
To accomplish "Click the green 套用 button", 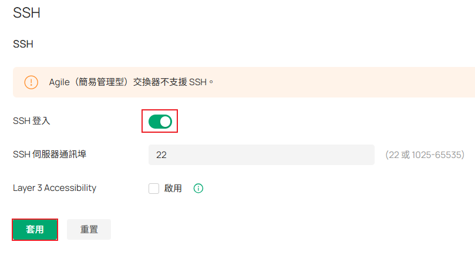I will (x=35, y=230).
